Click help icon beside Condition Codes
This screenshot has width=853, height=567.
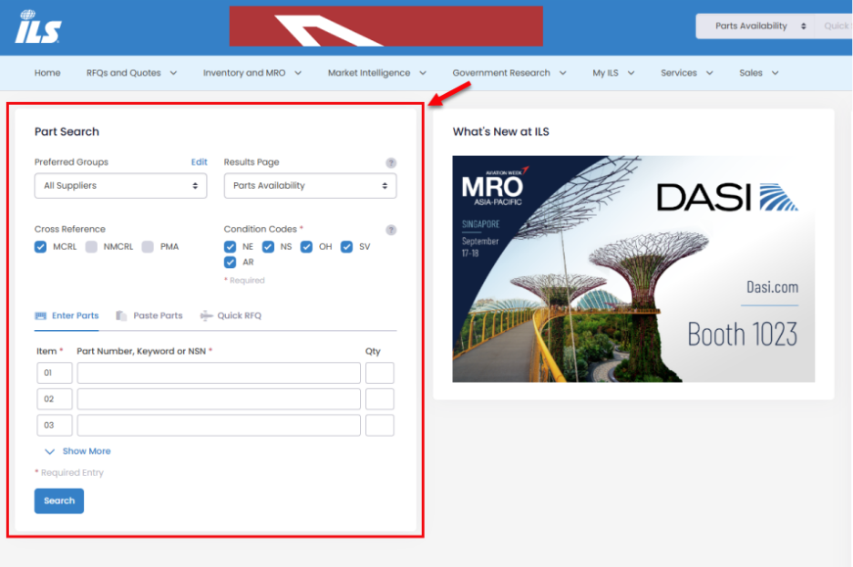[391, 231]
